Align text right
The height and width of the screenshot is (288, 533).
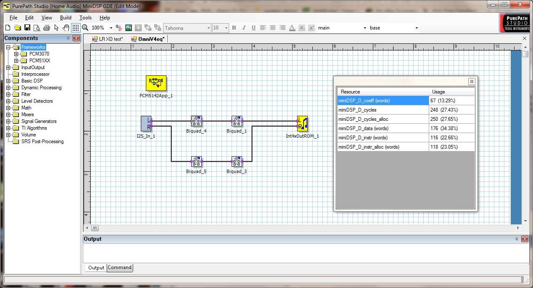click(282, 28)
